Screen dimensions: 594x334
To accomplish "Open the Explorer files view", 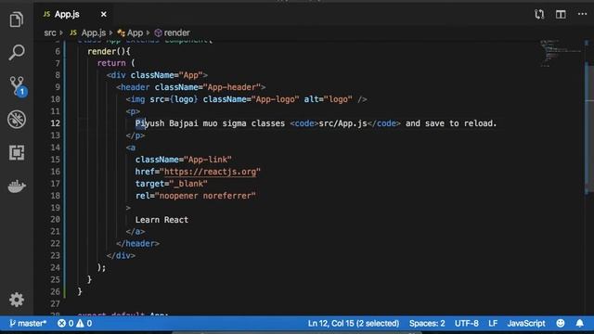I will click(x=17, y=19).
